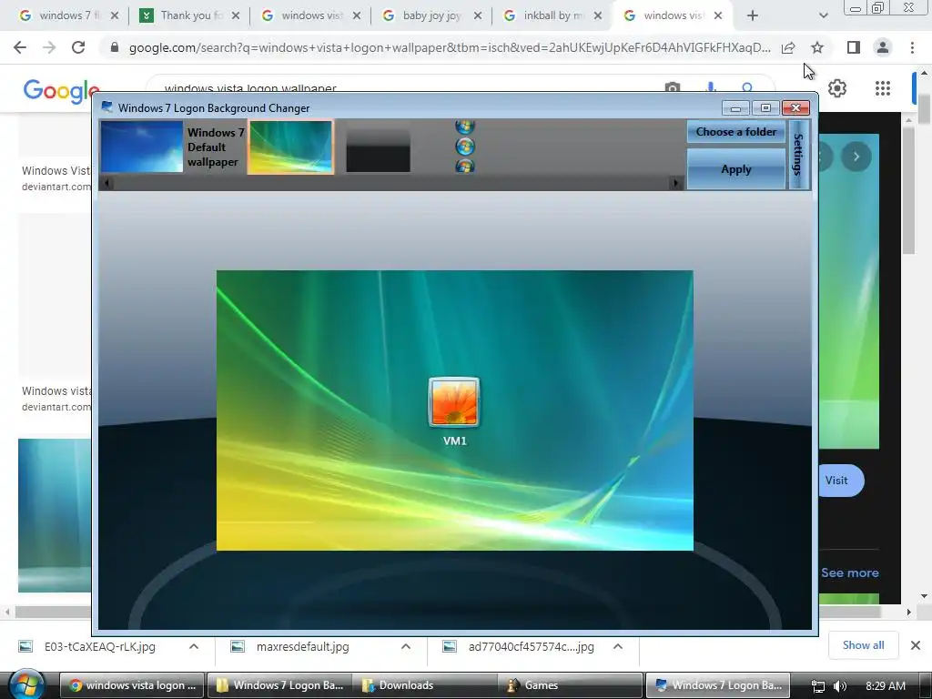Viewport: 932px width, 699px height.
Task: Select the Vista aurora wallpaper thumbnail
Action: (x=290, y=147)
